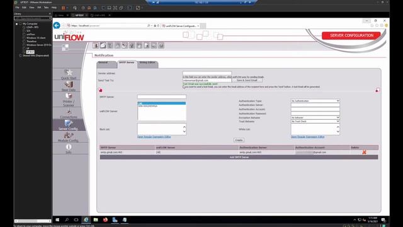
Task: Go back in the browser
Action: (x=57, y=25)
